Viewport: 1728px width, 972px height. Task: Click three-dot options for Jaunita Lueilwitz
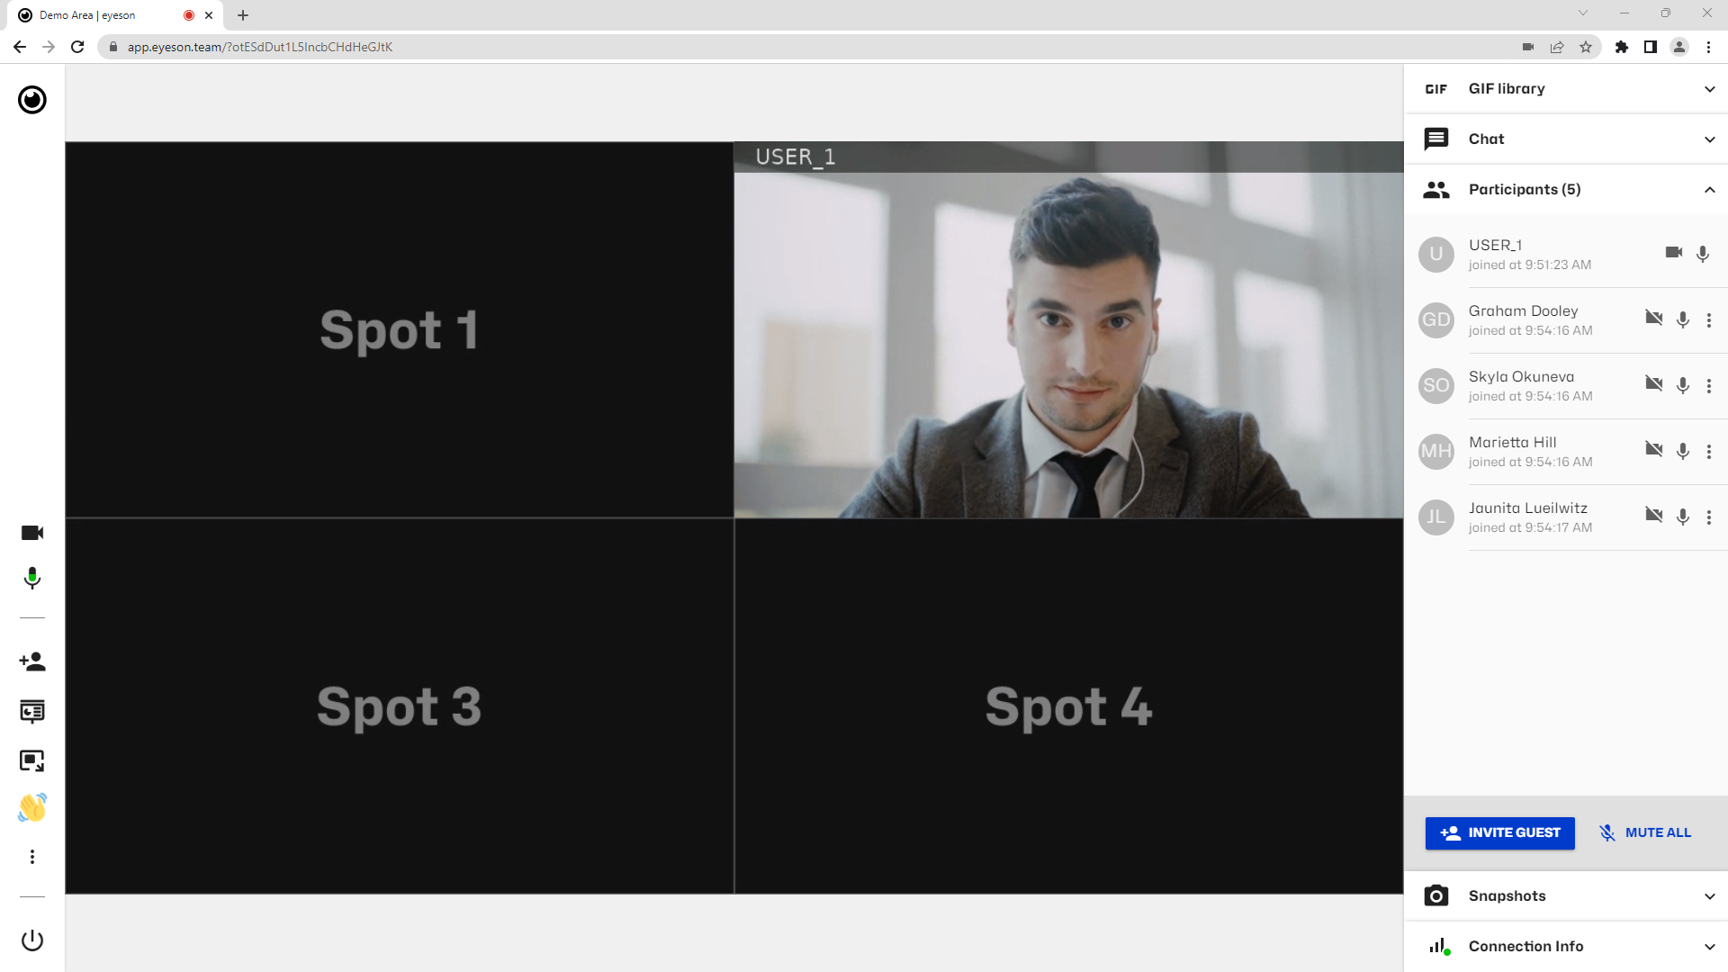(1709, 517)
